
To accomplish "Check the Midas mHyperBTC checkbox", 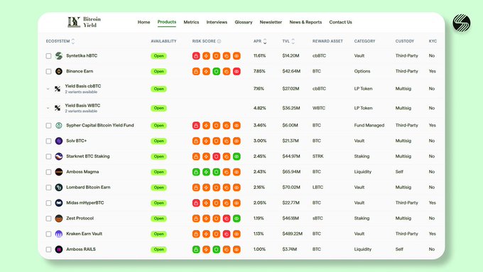I will click(x=49, y=203).
